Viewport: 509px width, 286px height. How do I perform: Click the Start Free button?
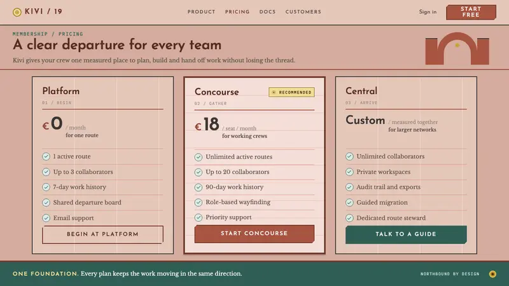(471, 12)
